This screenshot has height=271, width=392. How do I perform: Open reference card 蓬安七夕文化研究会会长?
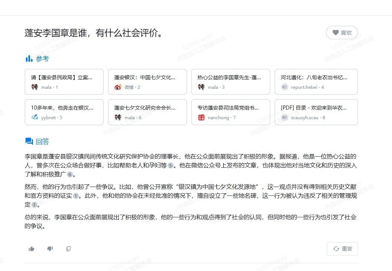147,112
